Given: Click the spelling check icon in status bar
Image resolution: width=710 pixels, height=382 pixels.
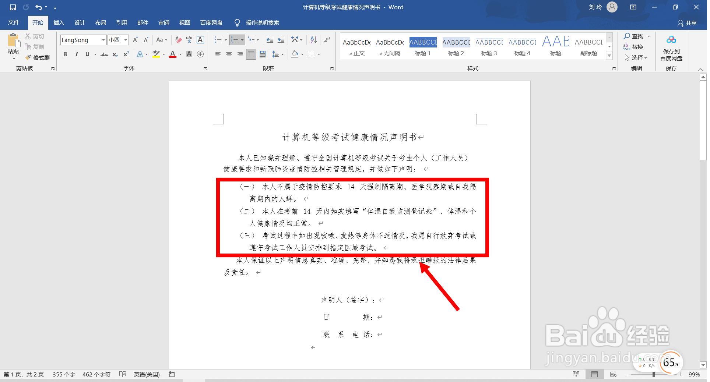Looking at the screenshot, I should click(123, 374).
